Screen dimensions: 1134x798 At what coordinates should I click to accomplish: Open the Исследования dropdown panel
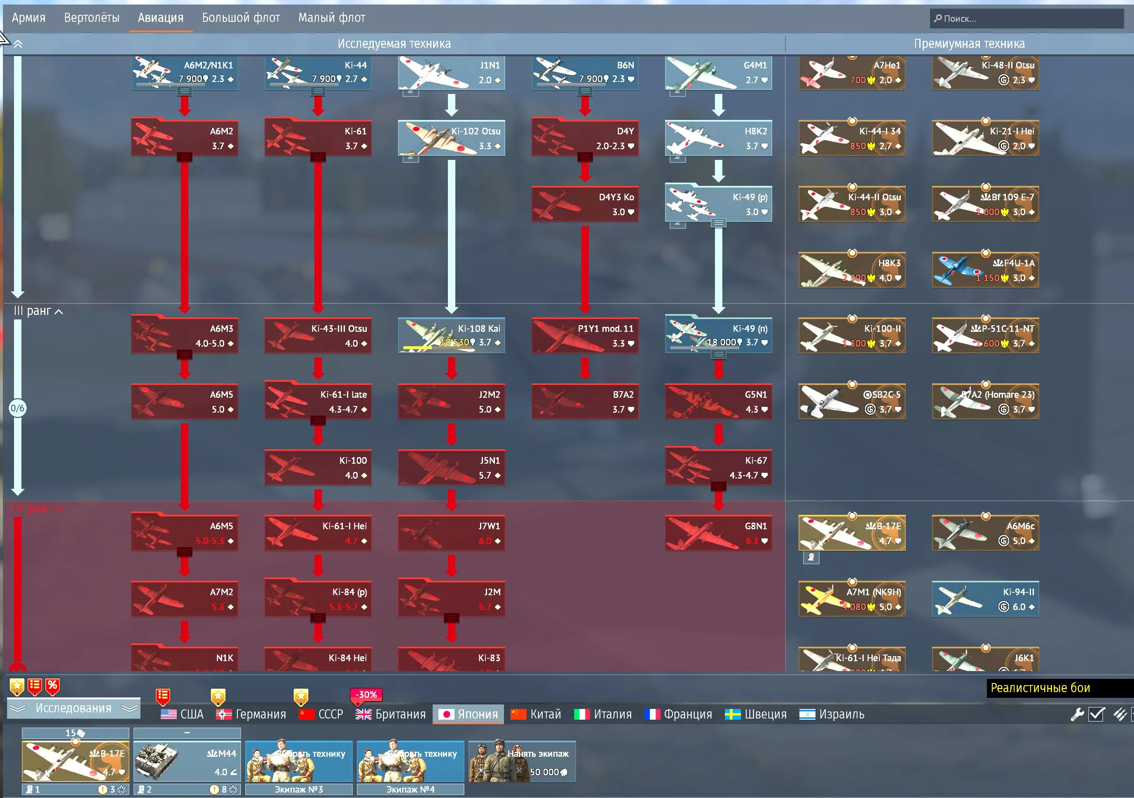(74, 708)
